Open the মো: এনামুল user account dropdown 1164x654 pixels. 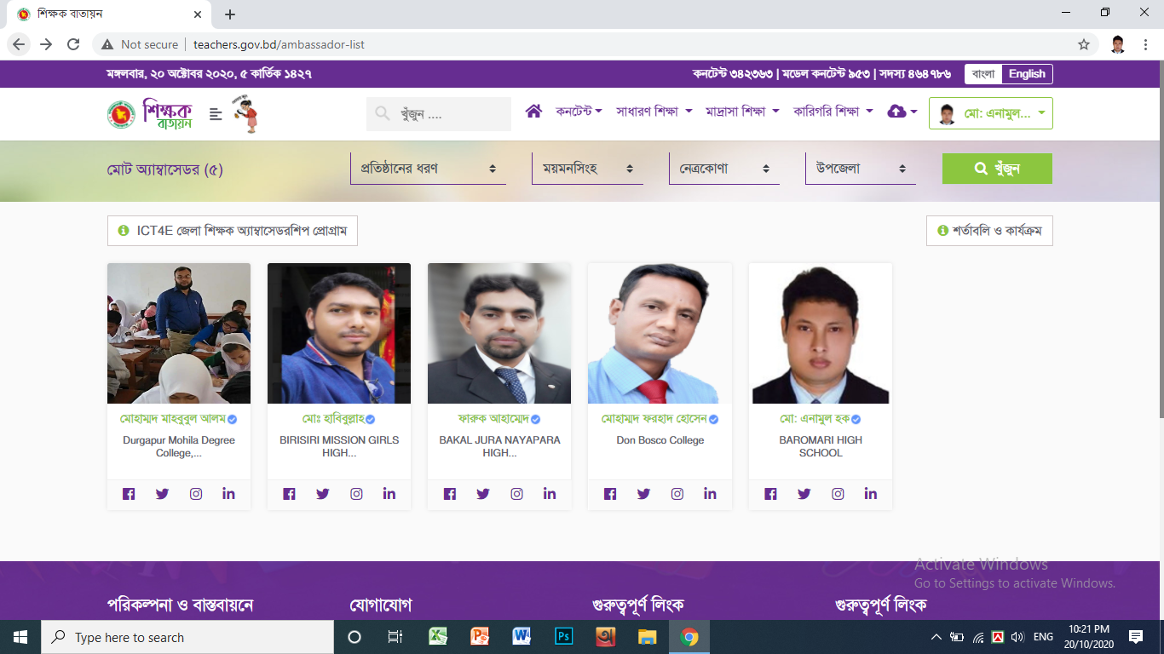pyautogui.click(x=991, y=113)
